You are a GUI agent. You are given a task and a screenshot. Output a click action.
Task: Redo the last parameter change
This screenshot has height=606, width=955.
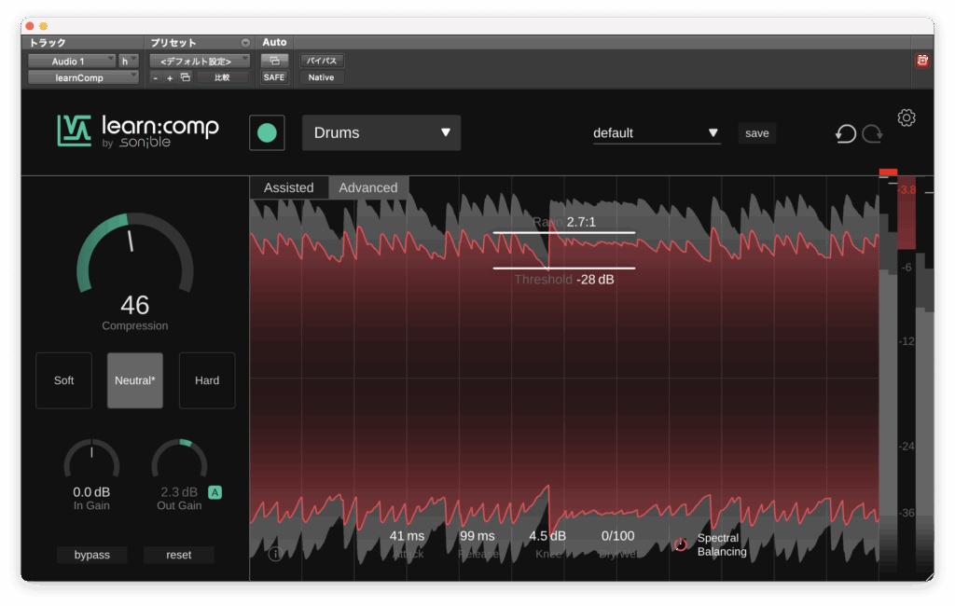coord(872,133)
